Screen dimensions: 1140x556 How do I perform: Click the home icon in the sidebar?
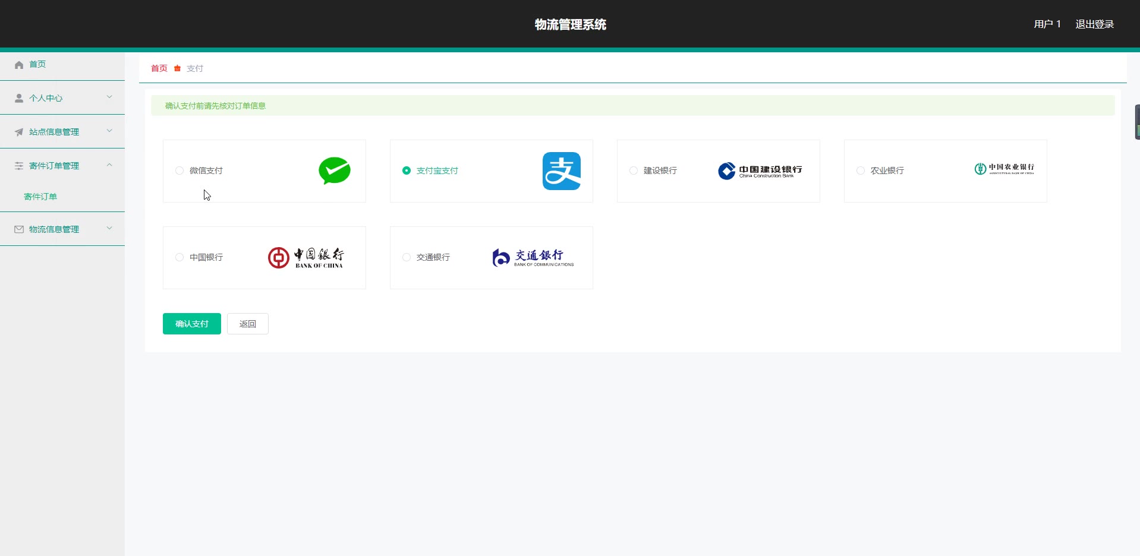pyautogui.click(x=19, y=65)
